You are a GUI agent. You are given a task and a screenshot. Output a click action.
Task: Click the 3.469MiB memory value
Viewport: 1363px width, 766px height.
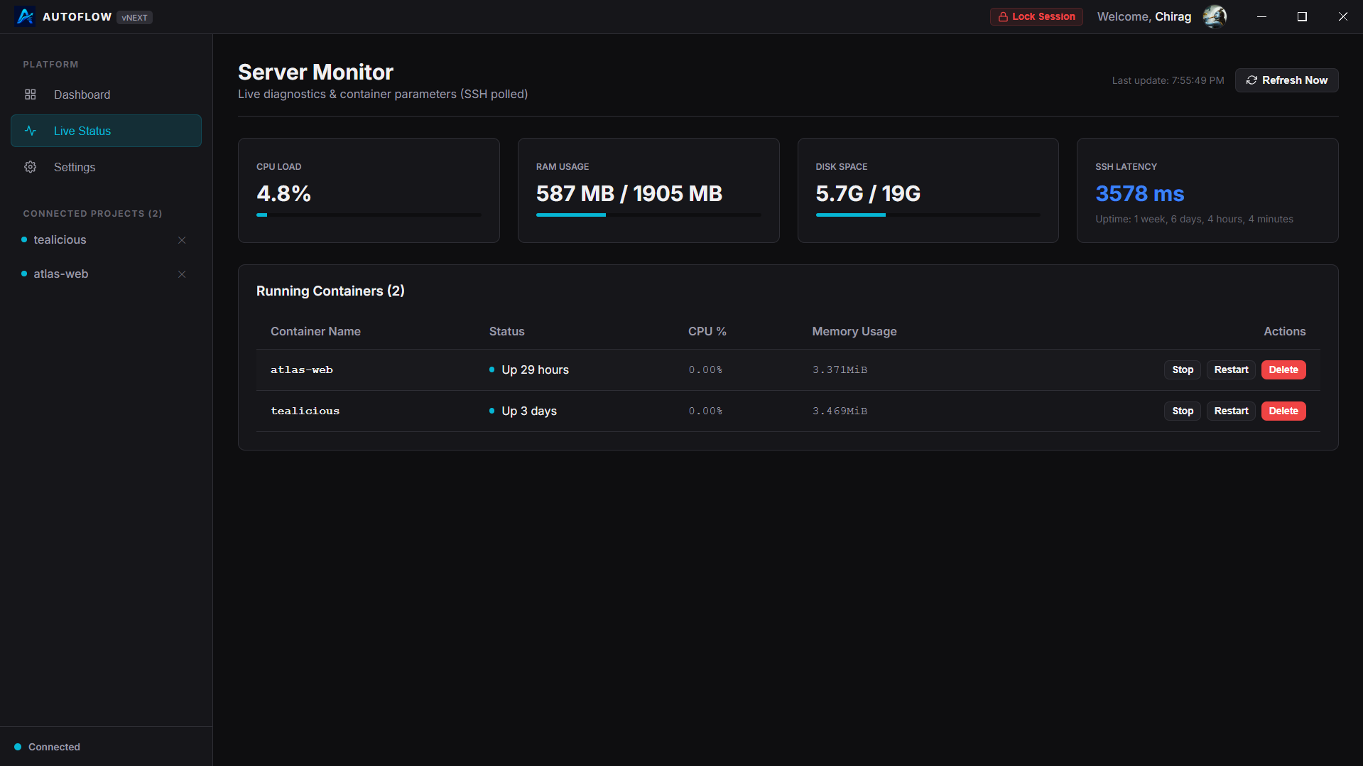point(840,411)
